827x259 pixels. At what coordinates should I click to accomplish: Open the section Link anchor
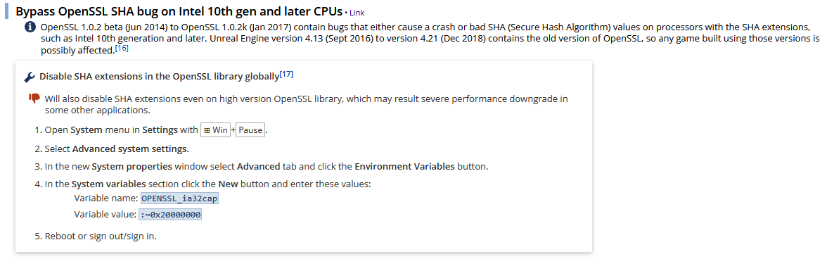coord(357,12)
